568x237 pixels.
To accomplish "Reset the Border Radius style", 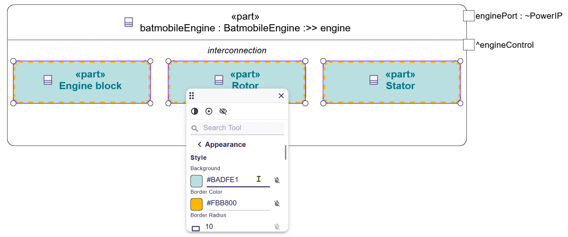I will (277, 227).
